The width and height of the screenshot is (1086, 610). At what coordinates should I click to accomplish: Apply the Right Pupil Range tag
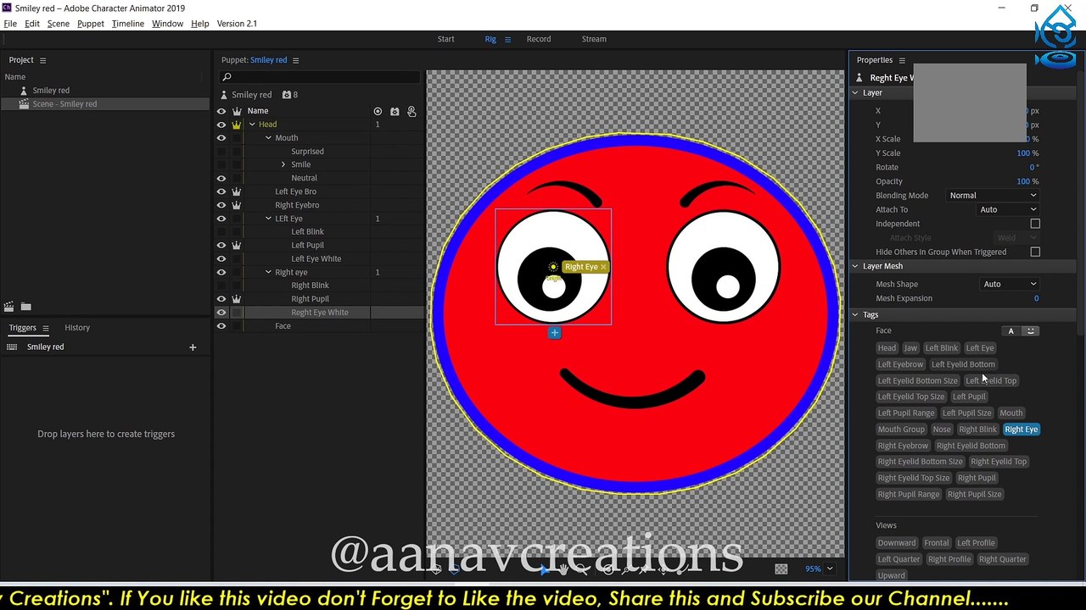click(x=908, y=495)
